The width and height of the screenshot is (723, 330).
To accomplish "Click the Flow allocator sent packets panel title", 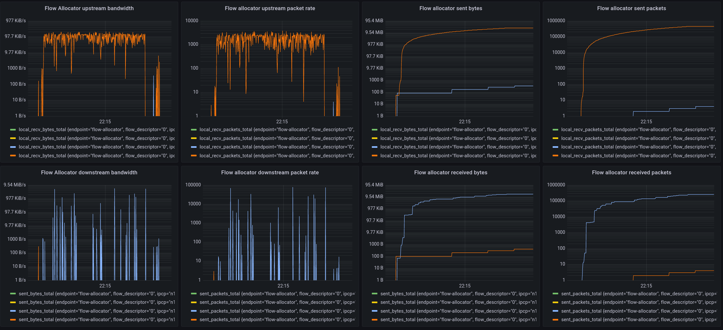I will [x=631, y=9].
